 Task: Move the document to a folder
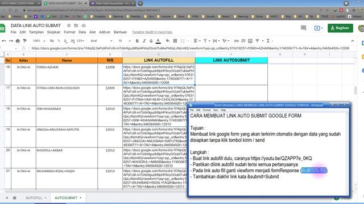(x=76, y=25)
